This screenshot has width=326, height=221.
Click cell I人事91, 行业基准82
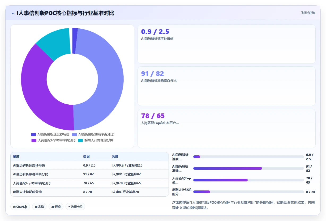click(x=126, y=174)
